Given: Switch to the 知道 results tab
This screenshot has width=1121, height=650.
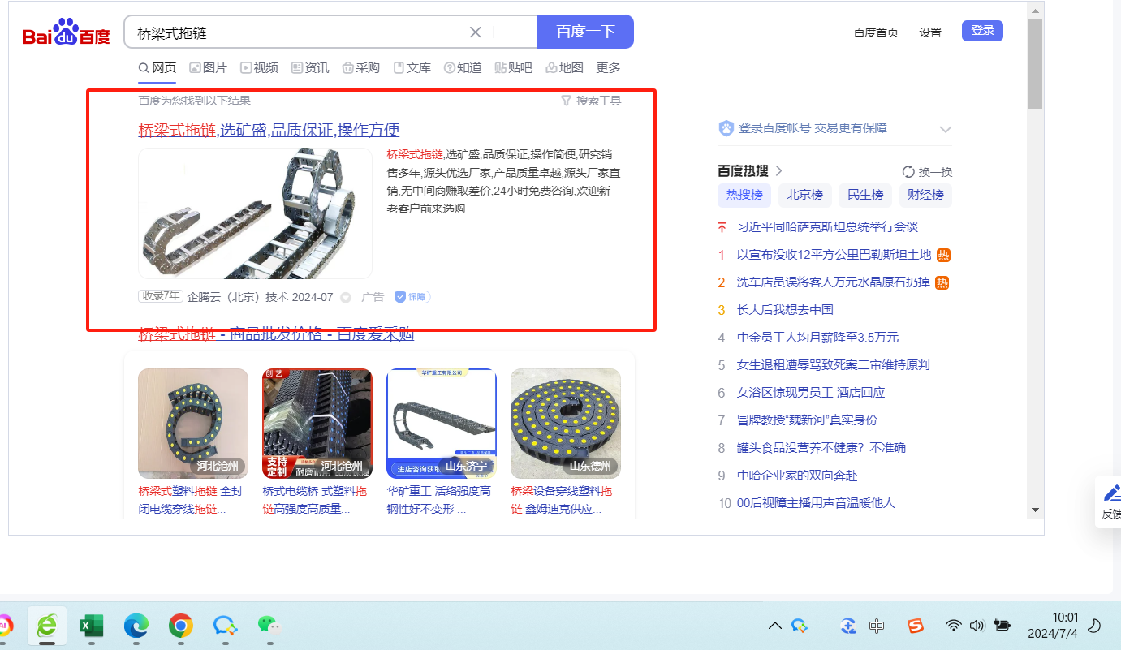Looking at the screenshot, I should (x=463, y=68).
